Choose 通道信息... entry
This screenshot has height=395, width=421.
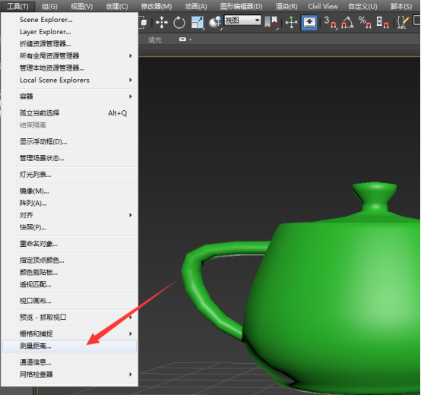point(70,362)
